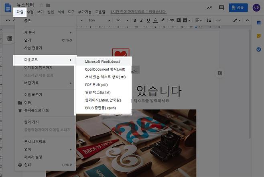Open the Keep notes side panel icon
The height and width of the screenshot is (177, 264).
click(259, 36)
